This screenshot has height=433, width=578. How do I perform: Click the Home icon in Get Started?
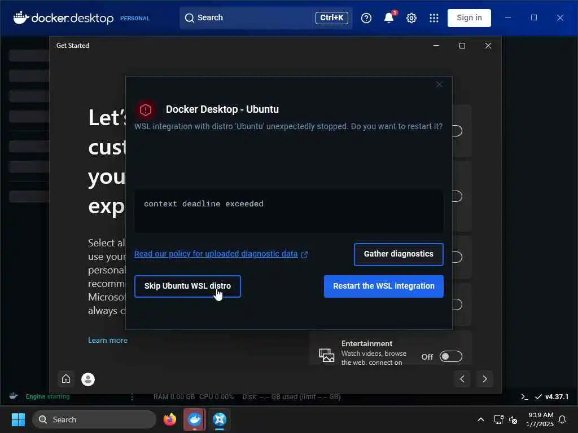click(66, 379)
